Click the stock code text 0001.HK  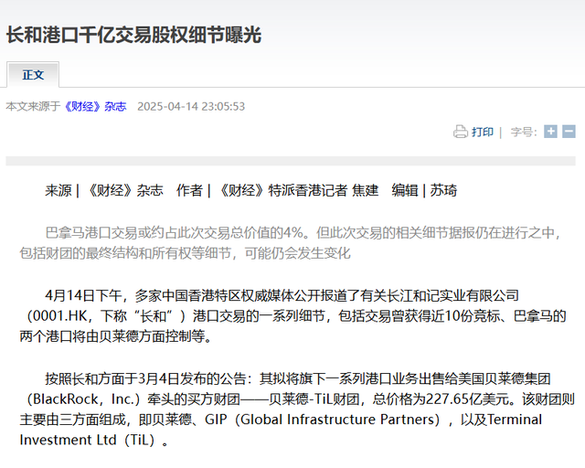(59, 316)
